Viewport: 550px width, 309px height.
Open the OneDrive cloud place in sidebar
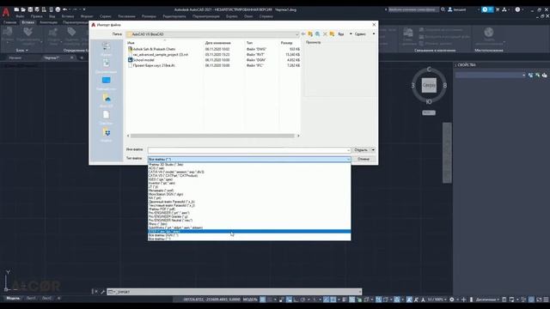[x=106, y=100]
